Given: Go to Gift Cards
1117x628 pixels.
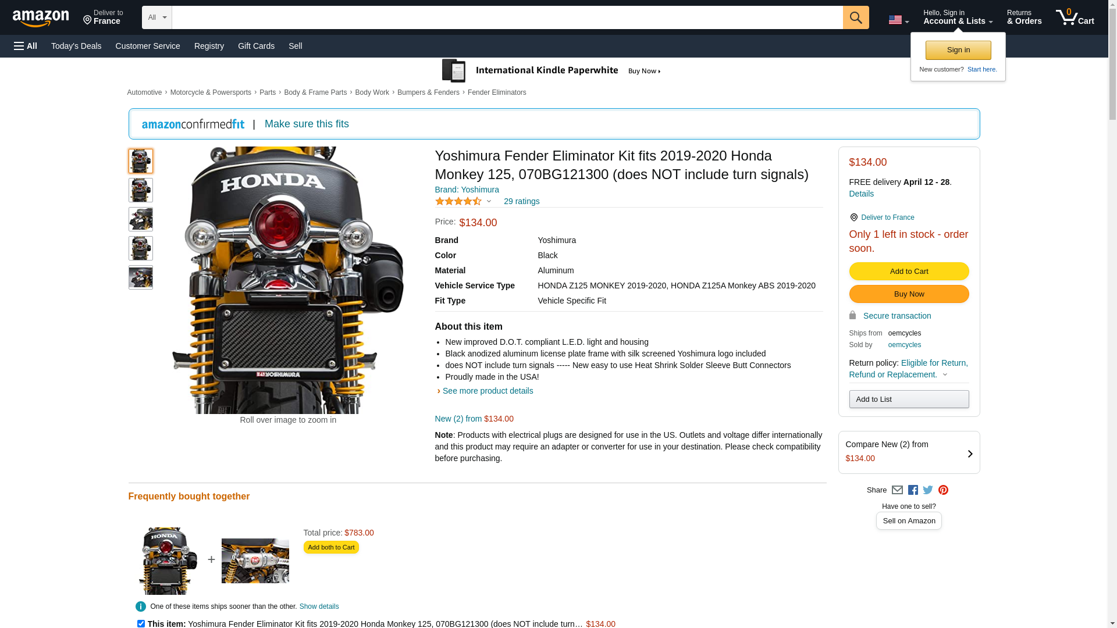Looking at the screenshot, I should click(256, 46).
